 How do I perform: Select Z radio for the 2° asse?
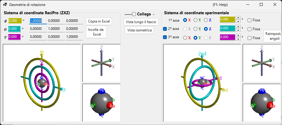[206, 29]
